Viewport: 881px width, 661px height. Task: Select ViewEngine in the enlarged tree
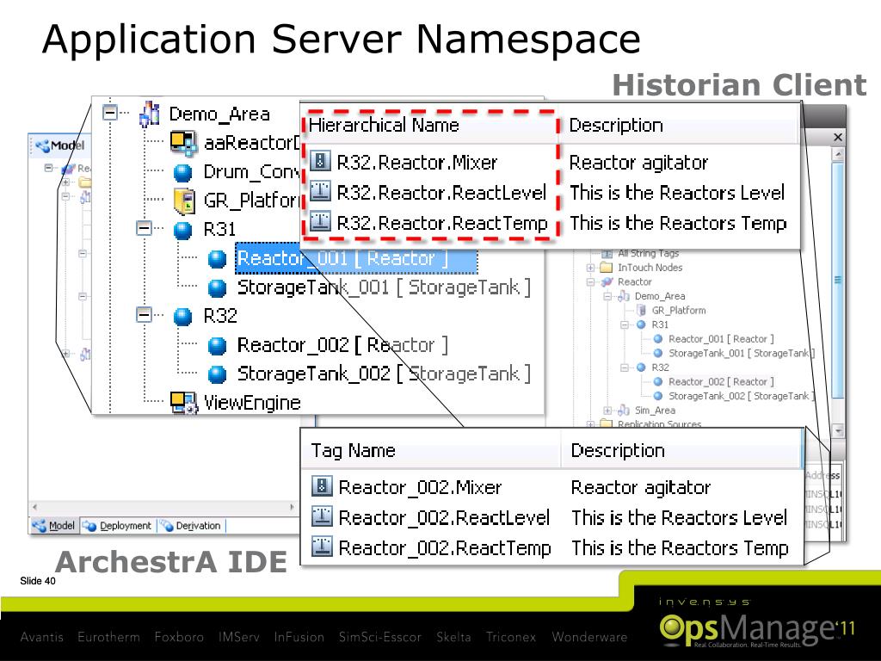click(252, 403)
